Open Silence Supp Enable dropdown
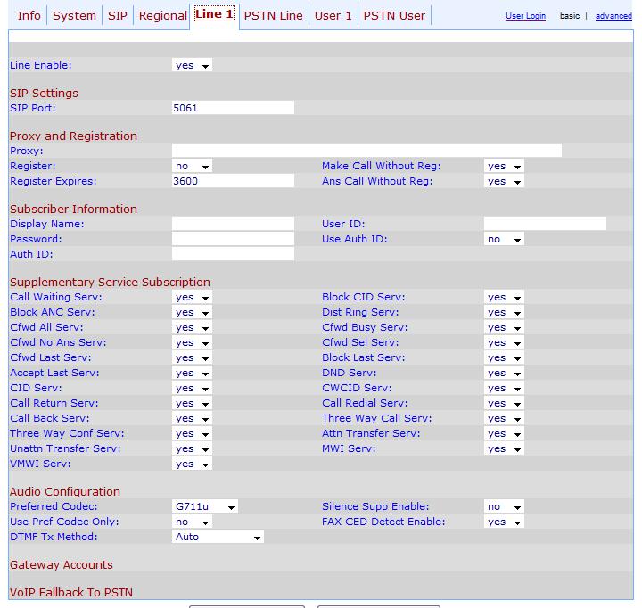 point(504,506)
